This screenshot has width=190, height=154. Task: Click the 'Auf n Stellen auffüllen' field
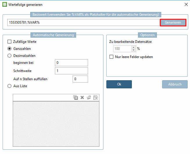pos(80,79)
